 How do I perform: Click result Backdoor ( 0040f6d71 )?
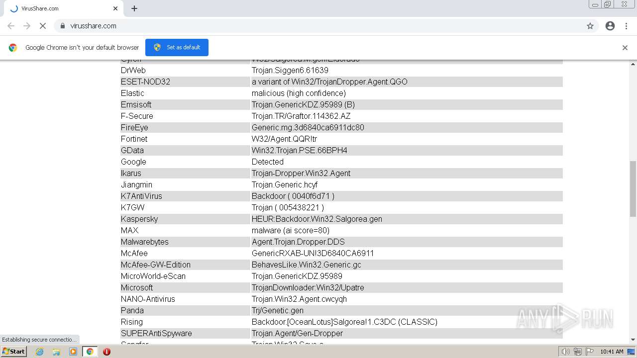[x=293, y=196]
